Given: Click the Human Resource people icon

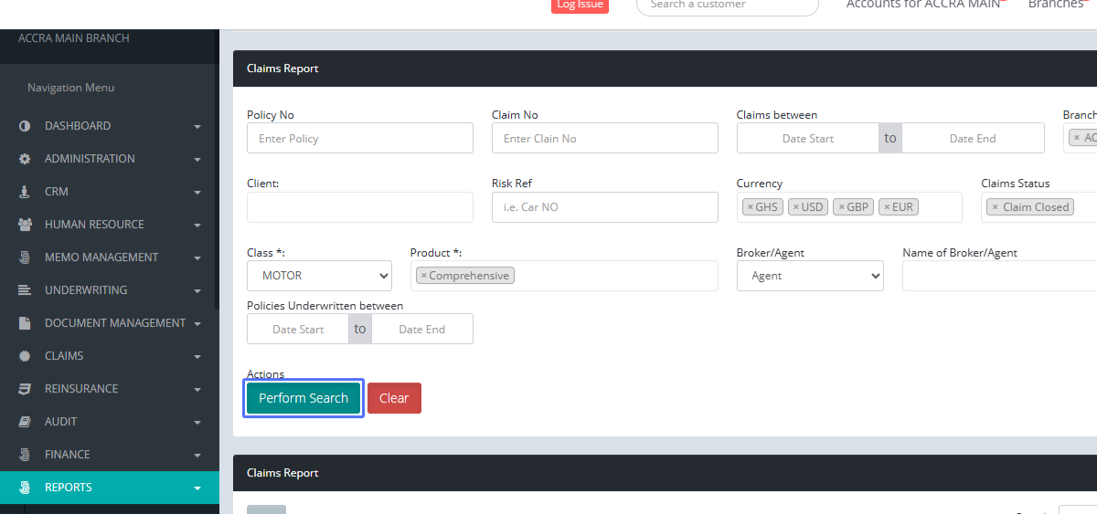Looking at the screenshot, I should (x=25, y=225).
